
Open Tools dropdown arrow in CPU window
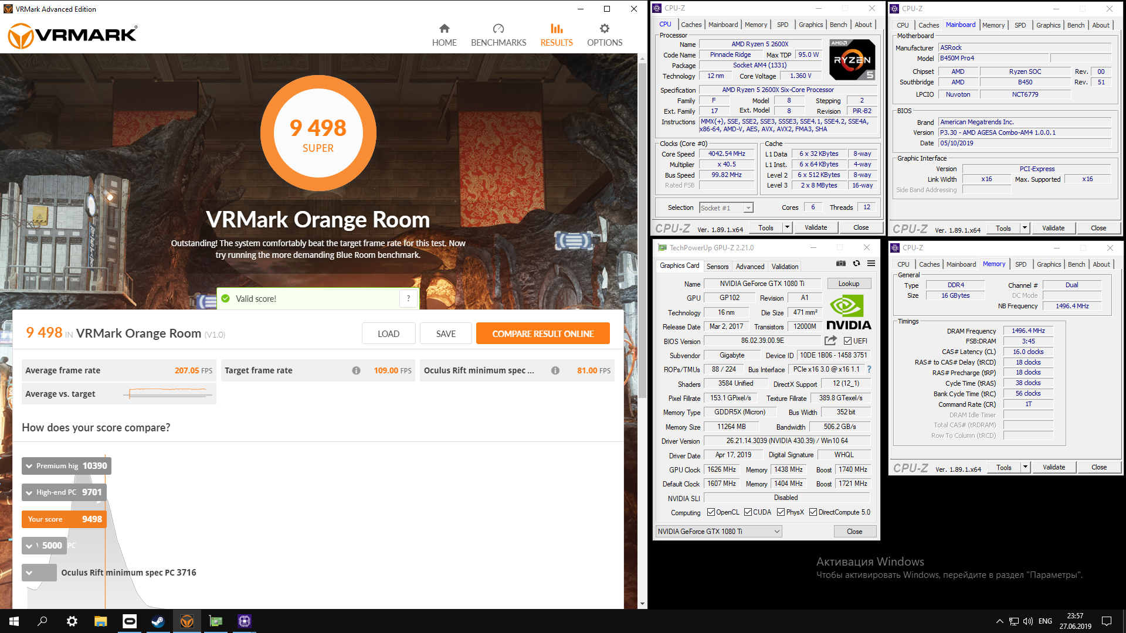(x=788, y=227)
